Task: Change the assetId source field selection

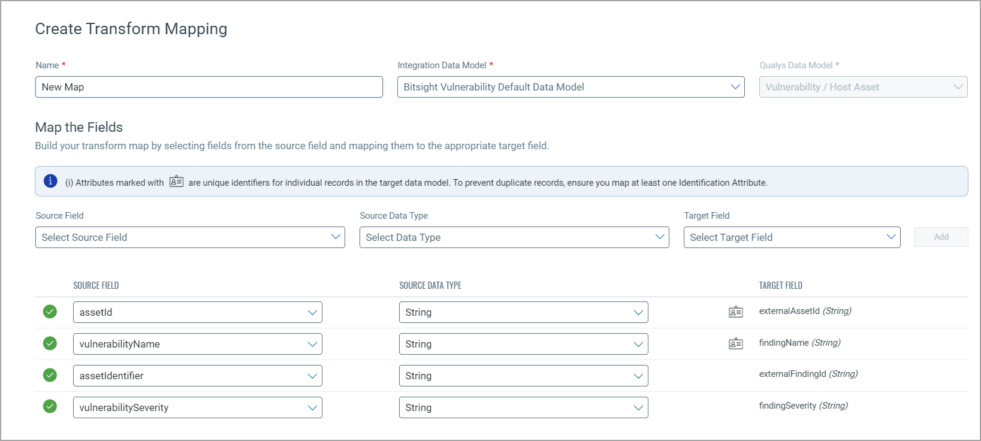Action: click(197, 312)
